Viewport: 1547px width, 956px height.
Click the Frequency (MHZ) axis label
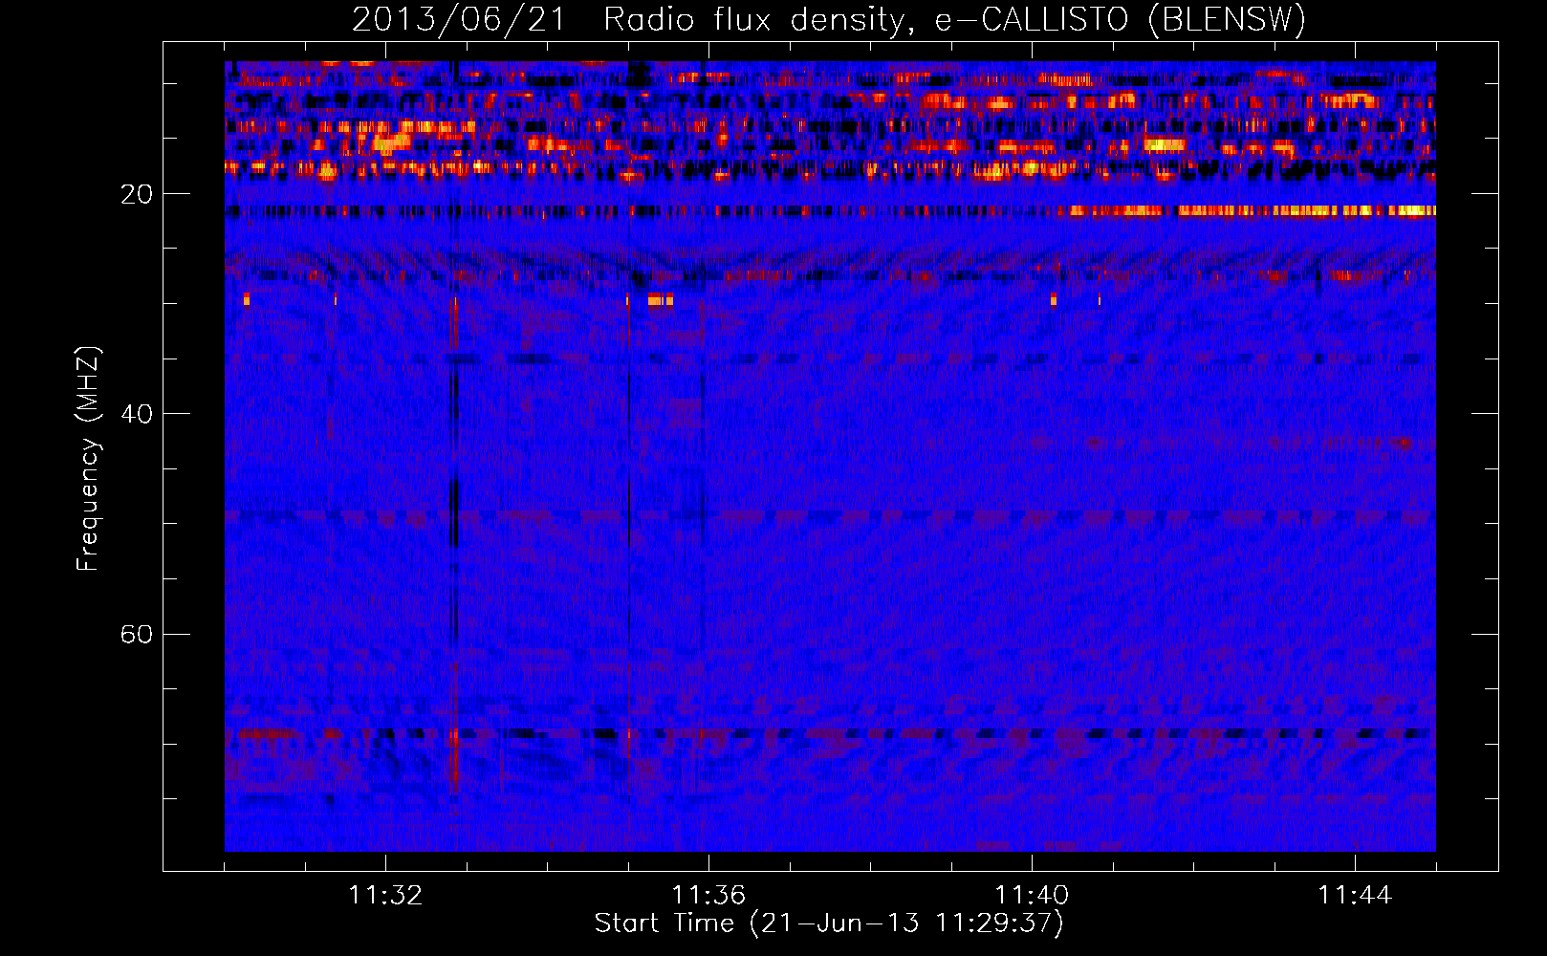pos(87,459)
